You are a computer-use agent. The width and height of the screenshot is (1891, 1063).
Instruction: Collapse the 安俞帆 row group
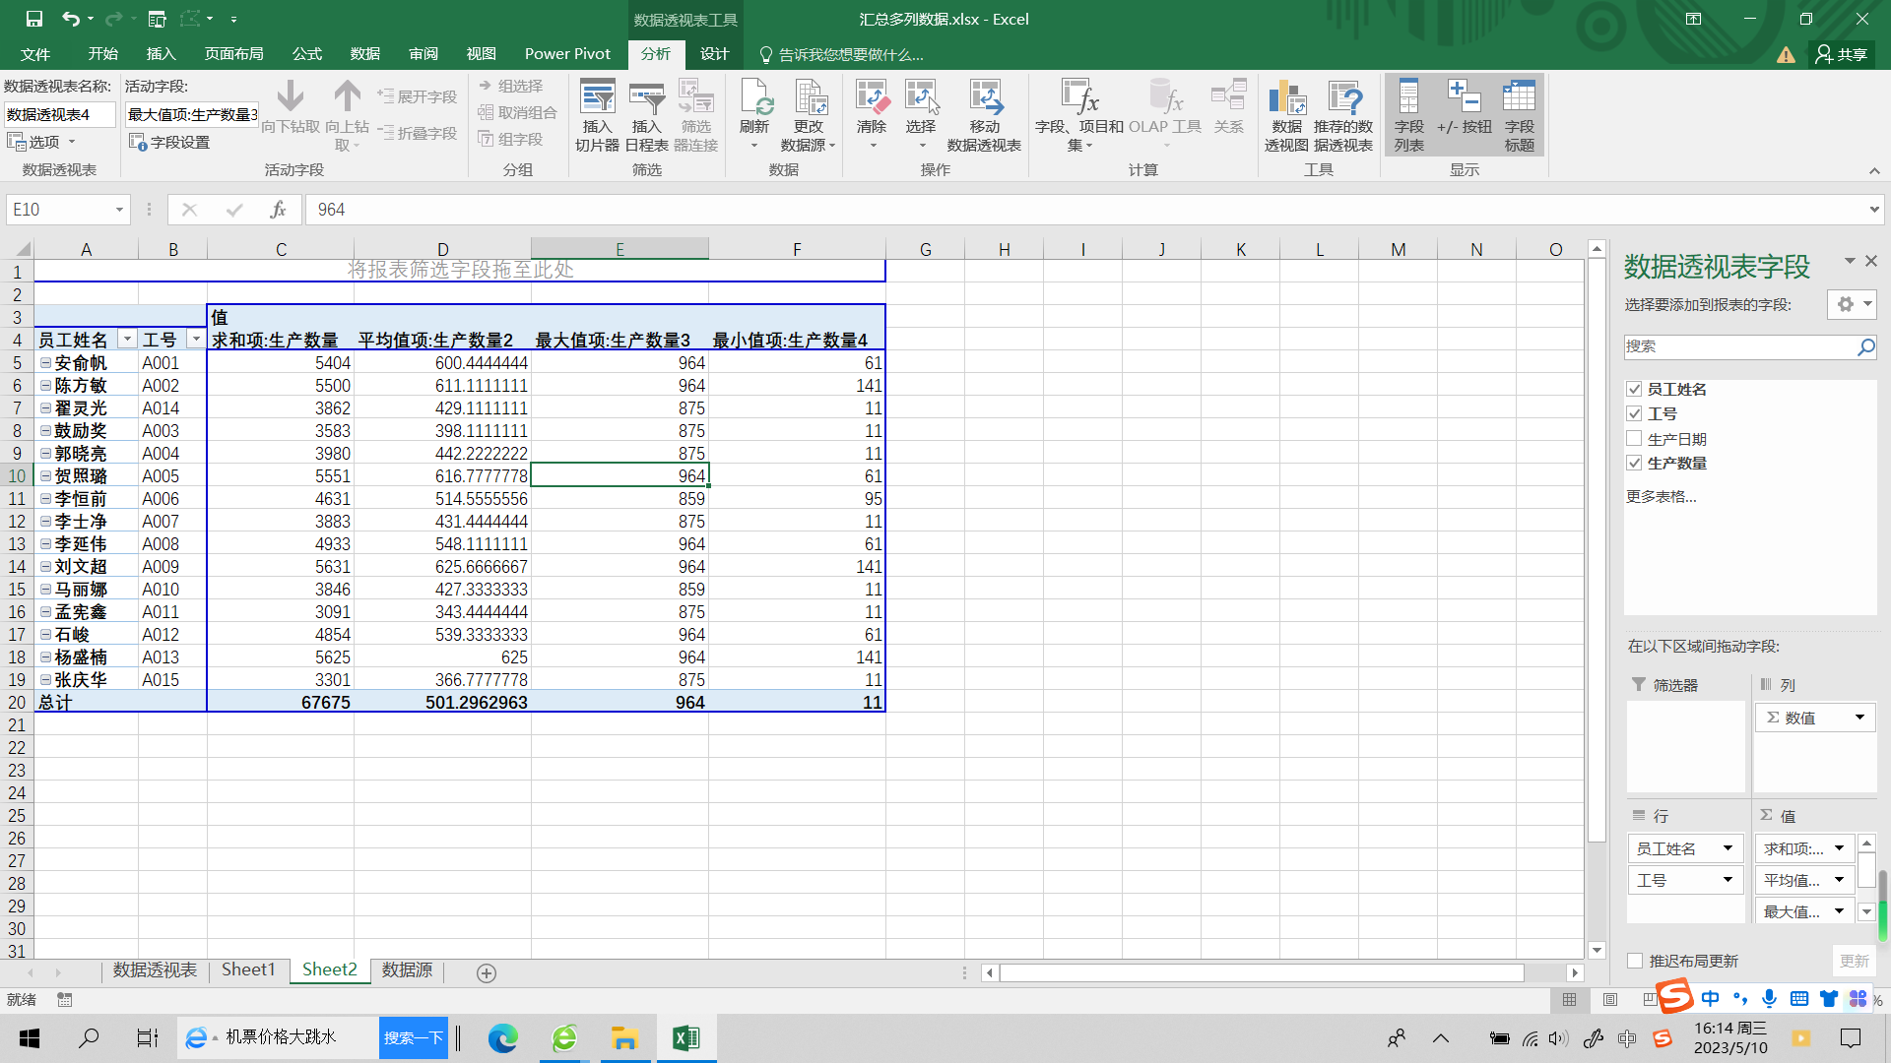(45, 363)
